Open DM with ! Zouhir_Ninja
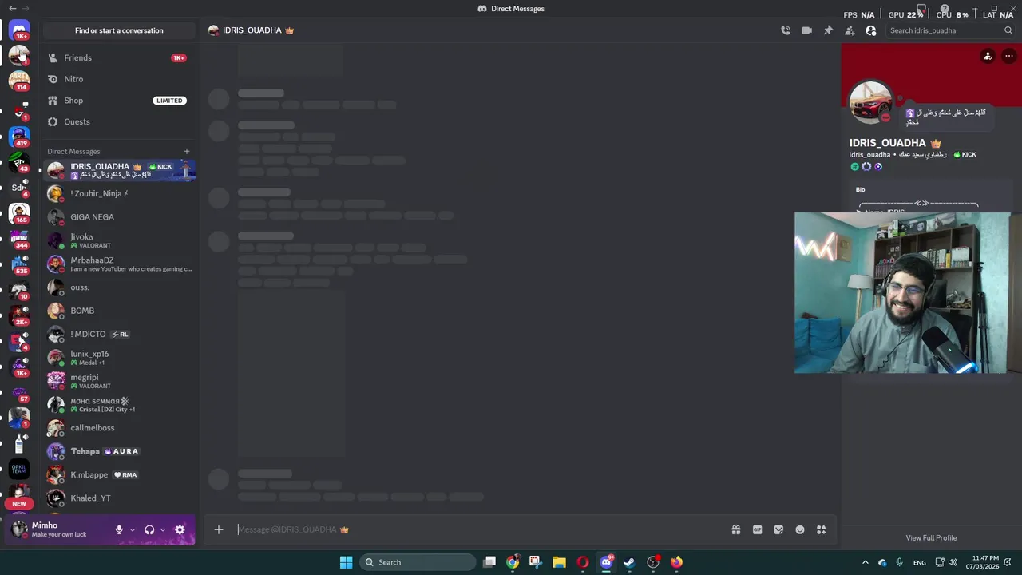This screenshot has width=1022, height=575. click(118, 193)
